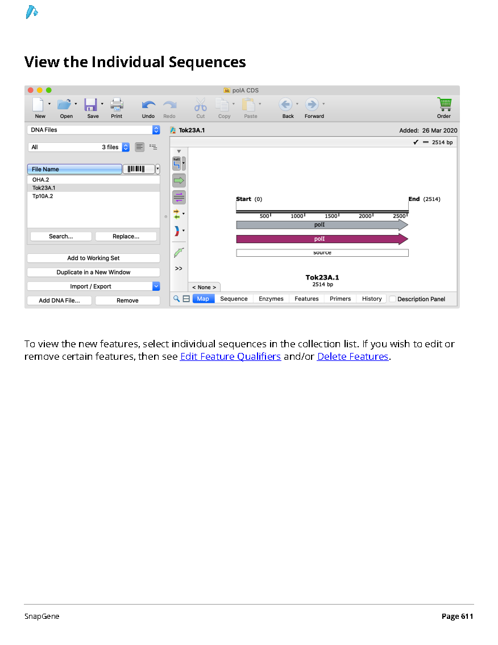Open the Delete Features link
The image size is (498, 645).
tap(352, 356)
